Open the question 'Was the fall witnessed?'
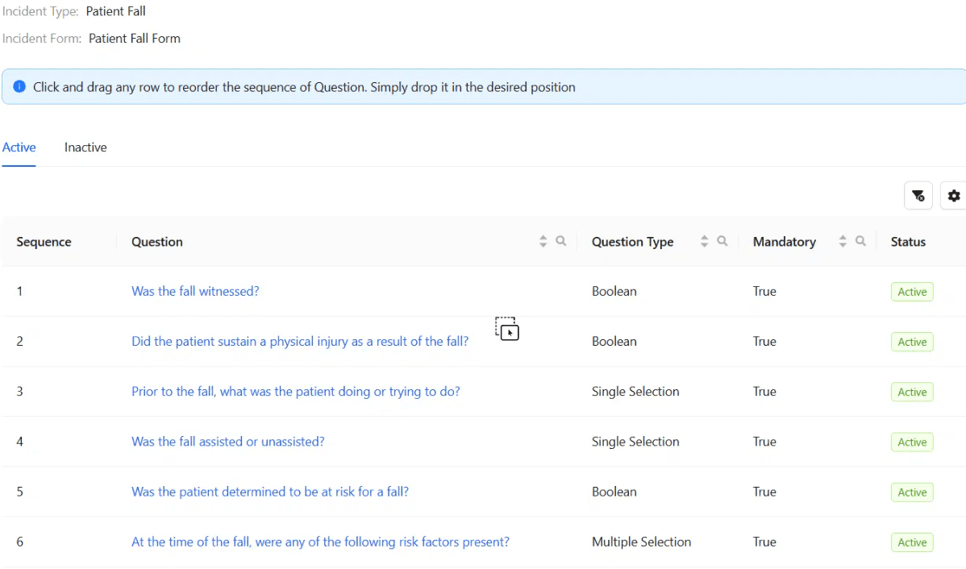 [195, 291]
